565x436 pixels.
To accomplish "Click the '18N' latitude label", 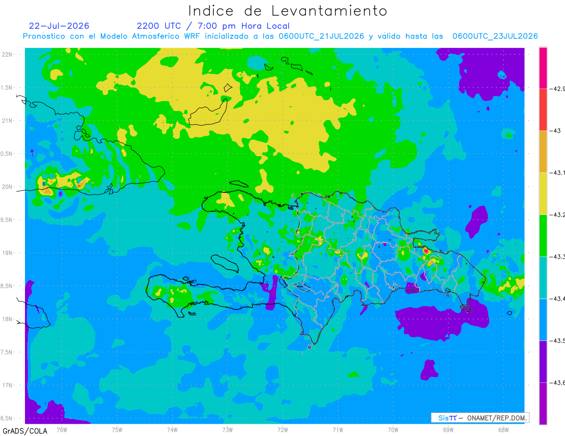I will (x=8, y=319).
